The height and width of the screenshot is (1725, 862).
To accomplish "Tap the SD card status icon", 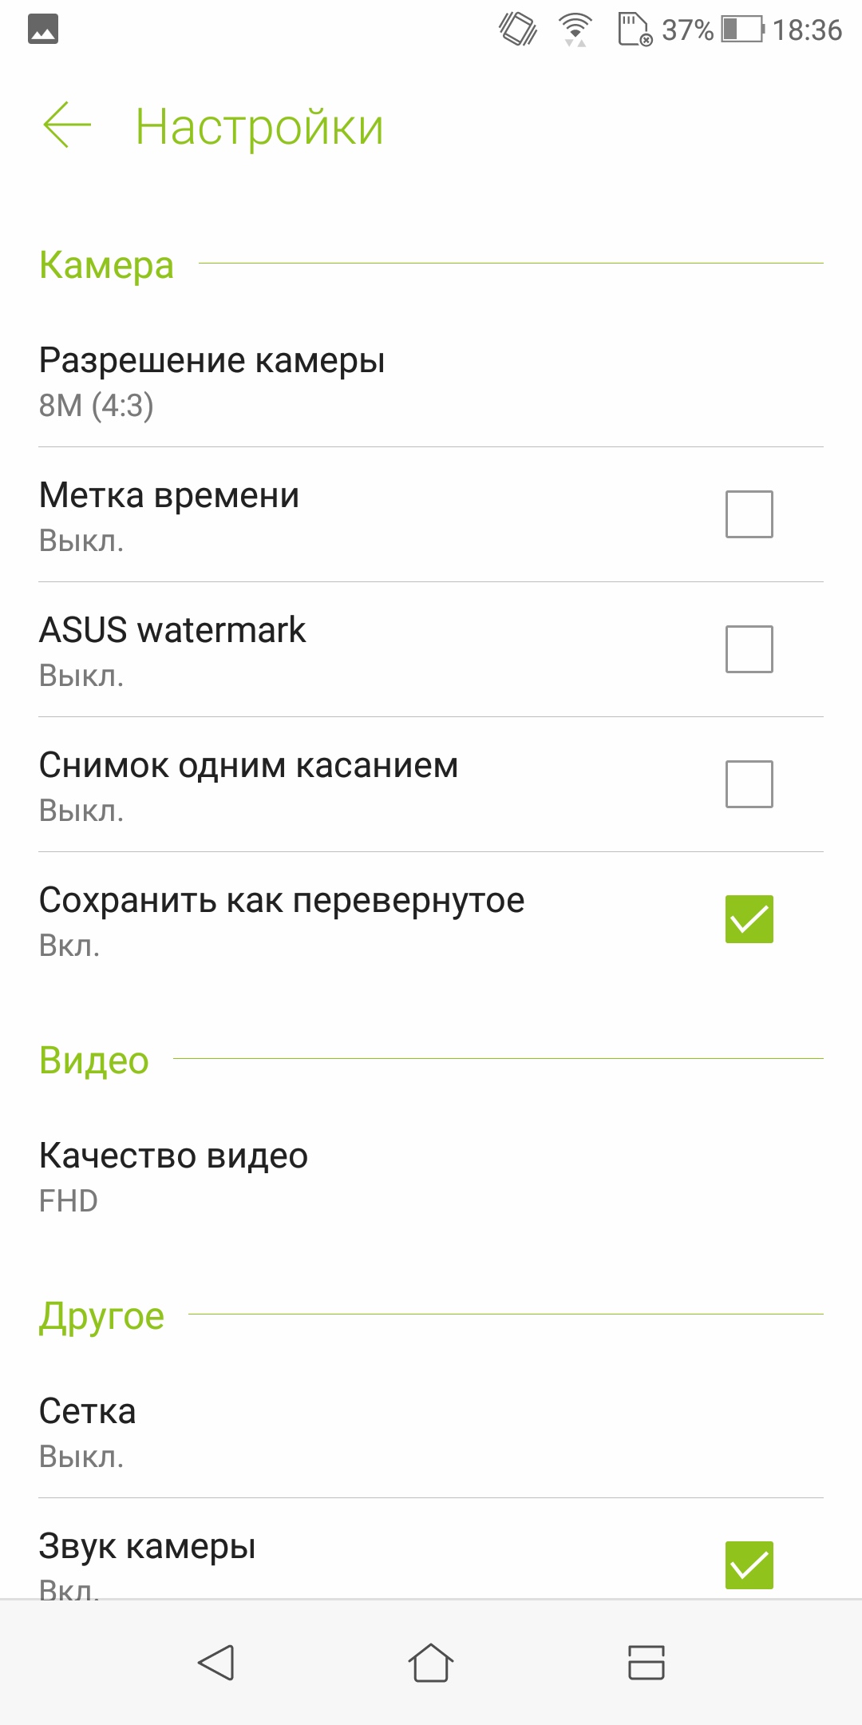I will pyautogui.click(x=635, y=30).
